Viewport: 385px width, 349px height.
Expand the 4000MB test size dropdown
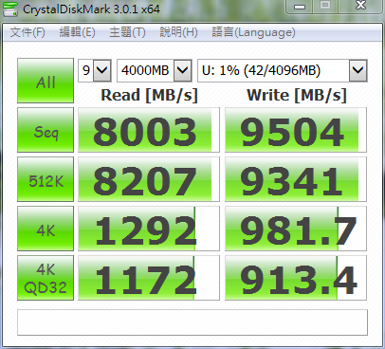(183, 70)
